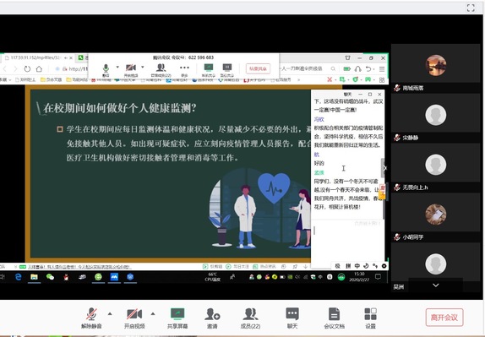Viewport: 485px width, 337px height.
Task: Click the 邀请 invite participants icon
Action: (x=212, y=318)
